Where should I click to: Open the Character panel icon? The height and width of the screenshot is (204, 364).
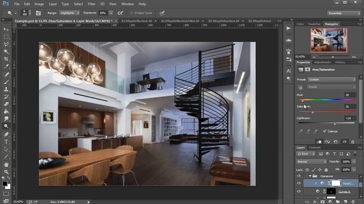pos(288,71)
